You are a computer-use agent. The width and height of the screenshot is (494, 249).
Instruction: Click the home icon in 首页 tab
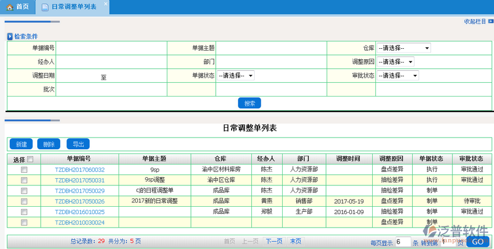(9, 7)
